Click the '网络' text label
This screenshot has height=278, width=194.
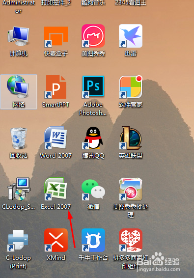(x=19, y=105)
